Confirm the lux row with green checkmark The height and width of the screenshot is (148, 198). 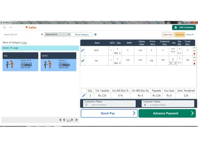(82, 61)
